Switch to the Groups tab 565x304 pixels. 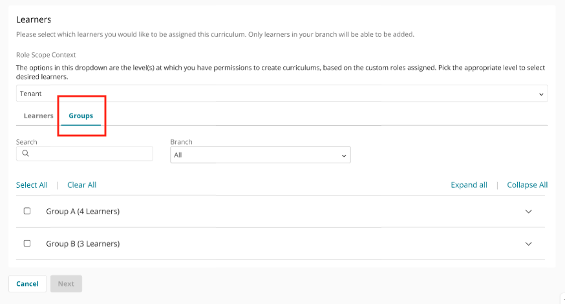[x=81, y=116]
